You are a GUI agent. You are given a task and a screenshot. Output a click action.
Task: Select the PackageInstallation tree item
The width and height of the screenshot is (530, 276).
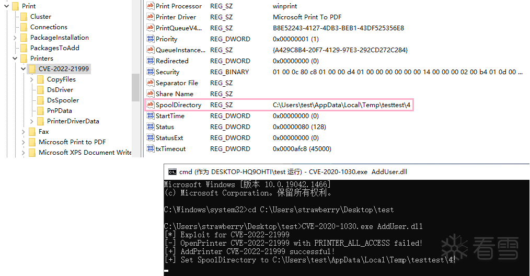(x=60, y=38)
